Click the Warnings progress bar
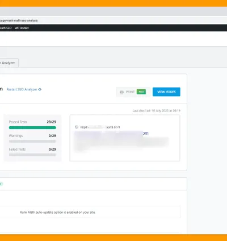 click(32, 142)
